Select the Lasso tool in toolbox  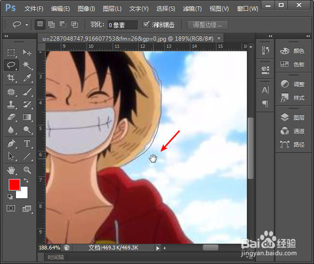pyautogui.click(x=11, y=65)
